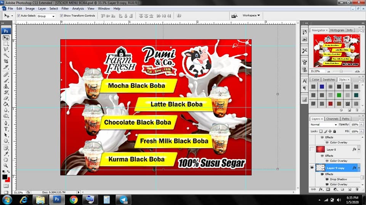366x205 pixels.
Task: Open the Fill slider arrow
Action: point(361,131)
